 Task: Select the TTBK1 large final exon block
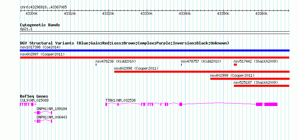point(271,104)
